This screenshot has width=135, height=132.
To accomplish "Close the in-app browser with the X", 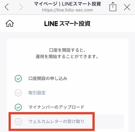I will (x=127, y=7).
